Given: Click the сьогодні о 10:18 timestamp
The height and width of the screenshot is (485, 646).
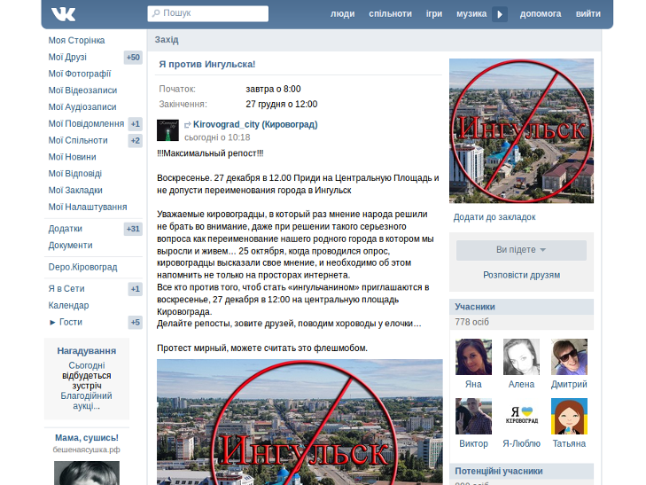Looking at the screenshot, I should [217, 137].
